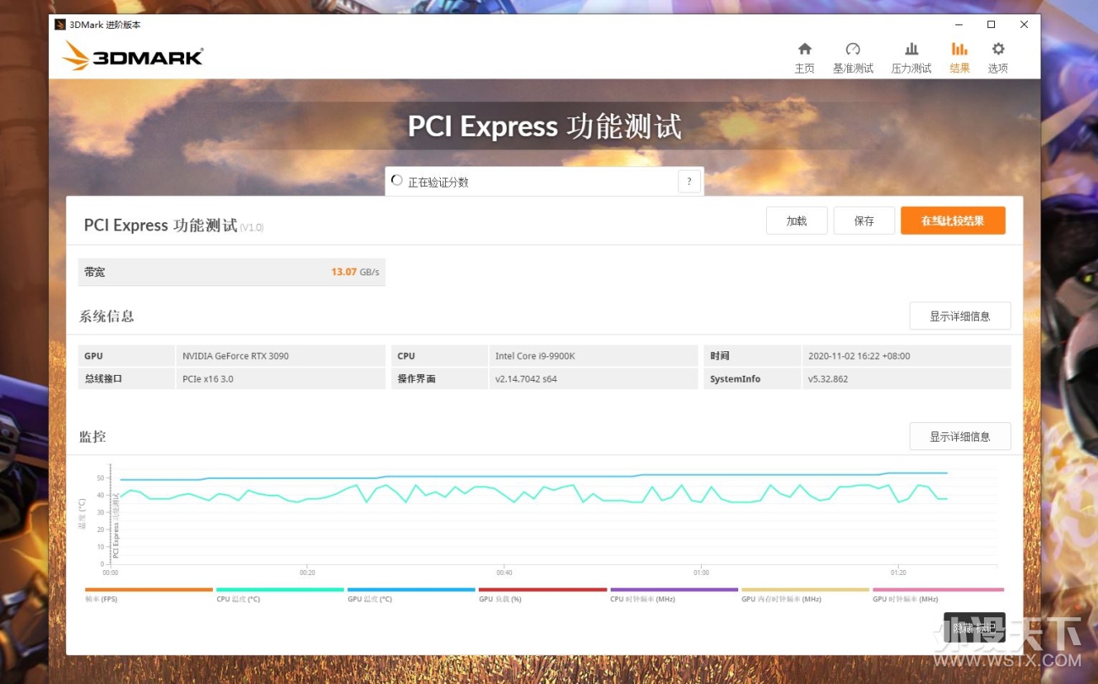Click the 时间 label cell
The image size is (1098, 684).
point(753,356)
